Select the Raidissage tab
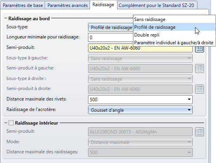Image resolution: width=216 pixels, height=163 pixels. pyautogui.click(x=103, y=5)
